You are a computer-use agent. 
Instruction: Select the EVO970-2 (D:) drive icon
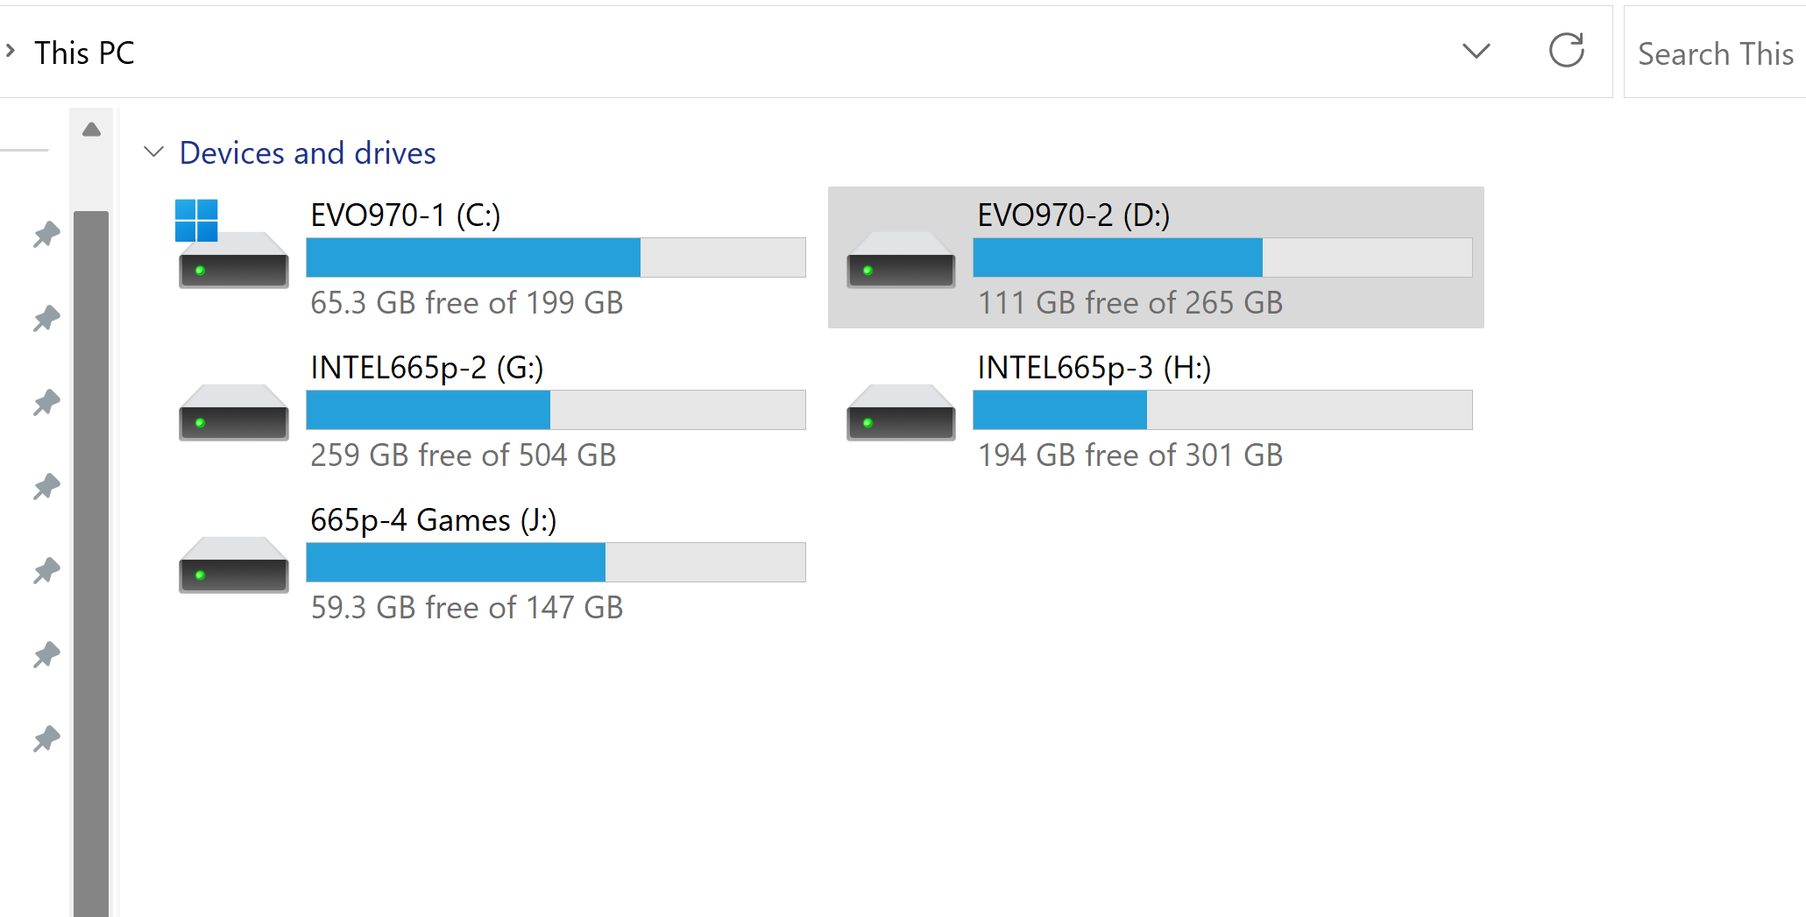point(900,259)
